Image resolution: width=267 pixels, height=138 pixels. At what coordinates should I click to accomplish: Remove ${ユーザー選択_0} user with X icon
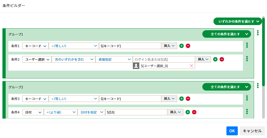click(192, 66)
